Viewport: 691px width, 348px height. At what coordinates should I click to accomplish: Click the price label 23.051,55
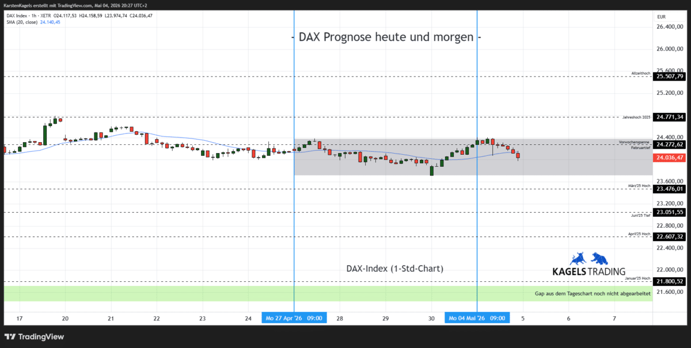670,212
